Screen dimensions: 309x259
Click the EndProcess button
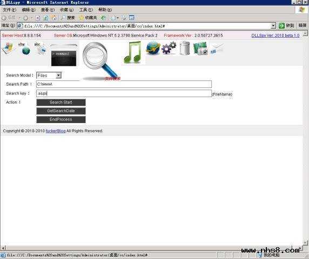tap(61, 119)
